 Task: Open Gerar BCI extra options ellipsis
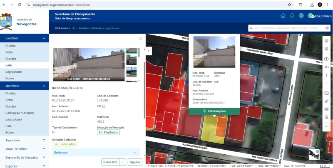pyautogui.click(x=122, y=162)
